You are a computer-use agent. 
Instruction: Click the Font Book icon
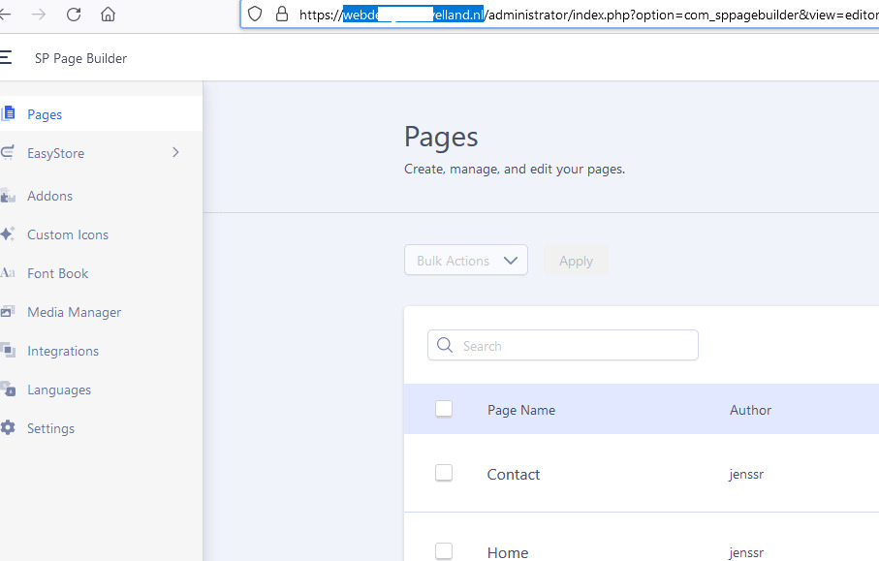[9, 273]
